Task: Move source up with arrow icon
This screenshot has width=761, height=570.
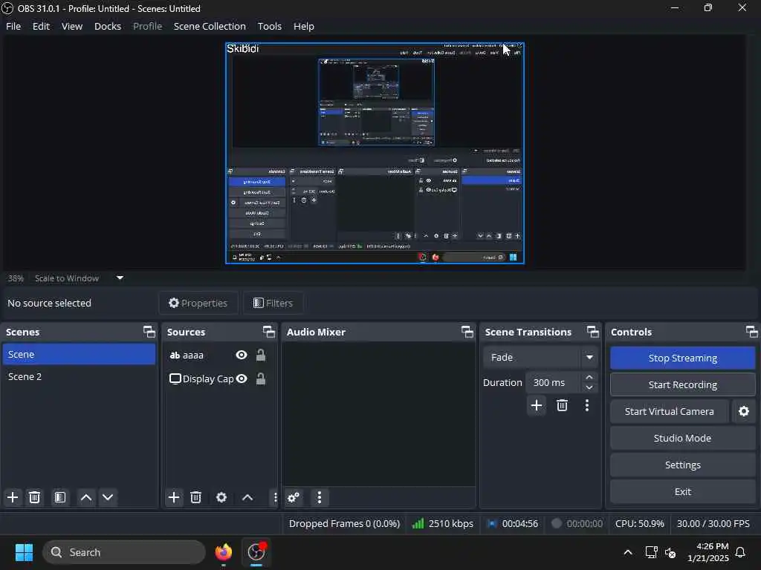Action: (247, 497)
